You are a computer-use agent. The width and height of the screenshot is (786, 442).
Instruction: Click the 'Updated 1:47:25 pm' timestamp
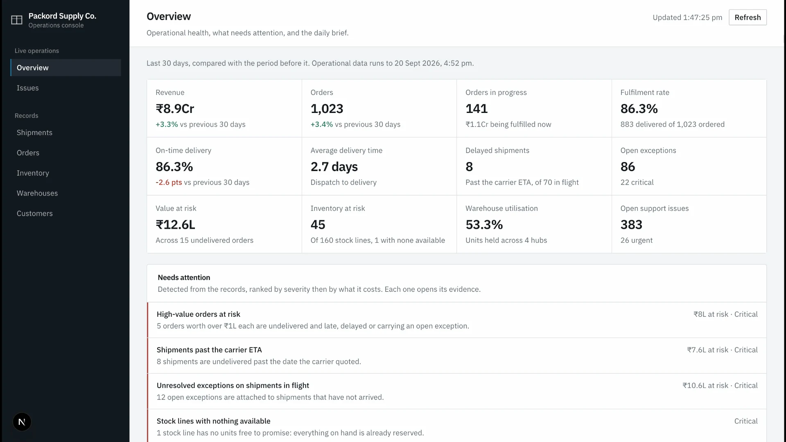687,18
